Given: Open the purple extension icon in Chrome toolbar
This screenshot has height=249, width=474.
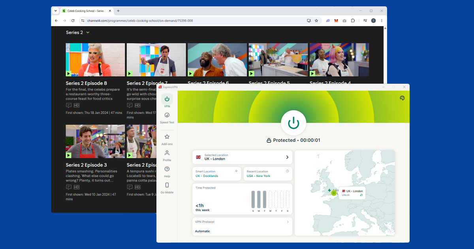Looking at the screenshot, I should pos(328,21).
